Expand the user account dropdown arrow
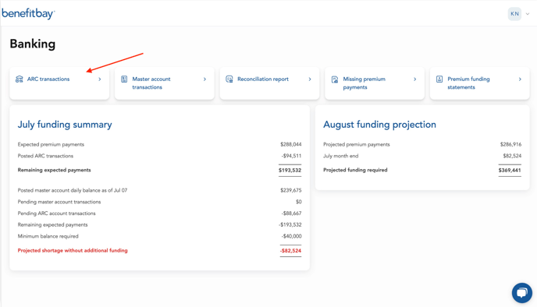Image resolution: width=537 pixels, height=307 pixels. [x=528, y=14]
